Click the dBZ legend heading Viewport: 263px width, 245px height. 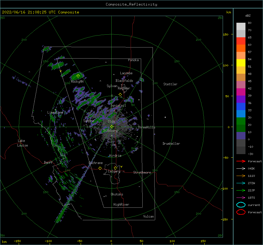248,15
